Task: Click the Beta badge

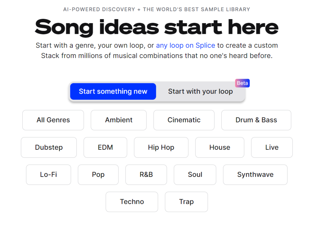Action: [x=242, y=83]
